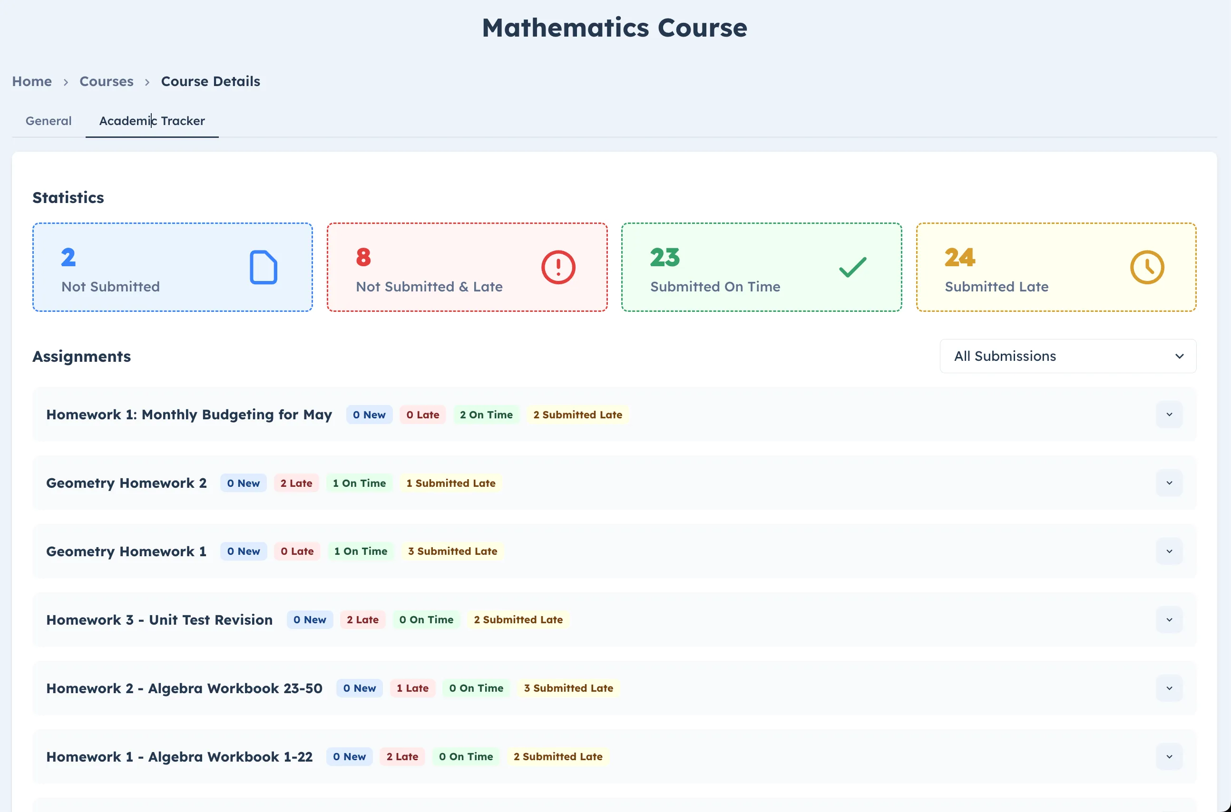Image resolution: width=1231 pixels, height=812 pixels.
Task: Click the 2 On Time badge on Monthly Budgeting
Action: (486, 415)
